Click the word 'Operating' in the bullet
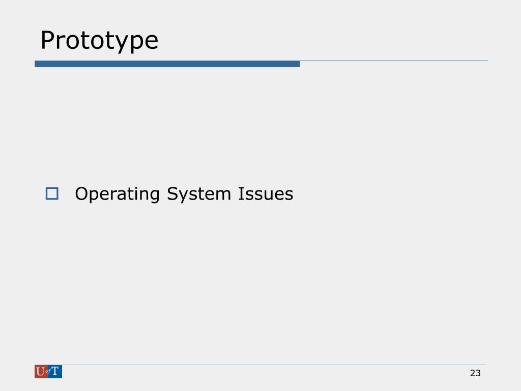The width and height of the screenshot is (521, 391). point(118,194)
